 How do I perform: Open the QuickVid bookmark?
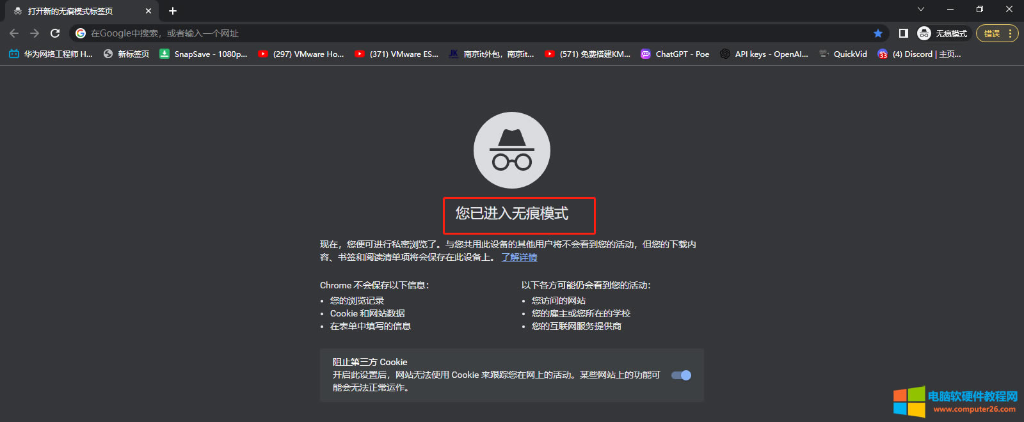pyautogui.click(x=844, y=54)
